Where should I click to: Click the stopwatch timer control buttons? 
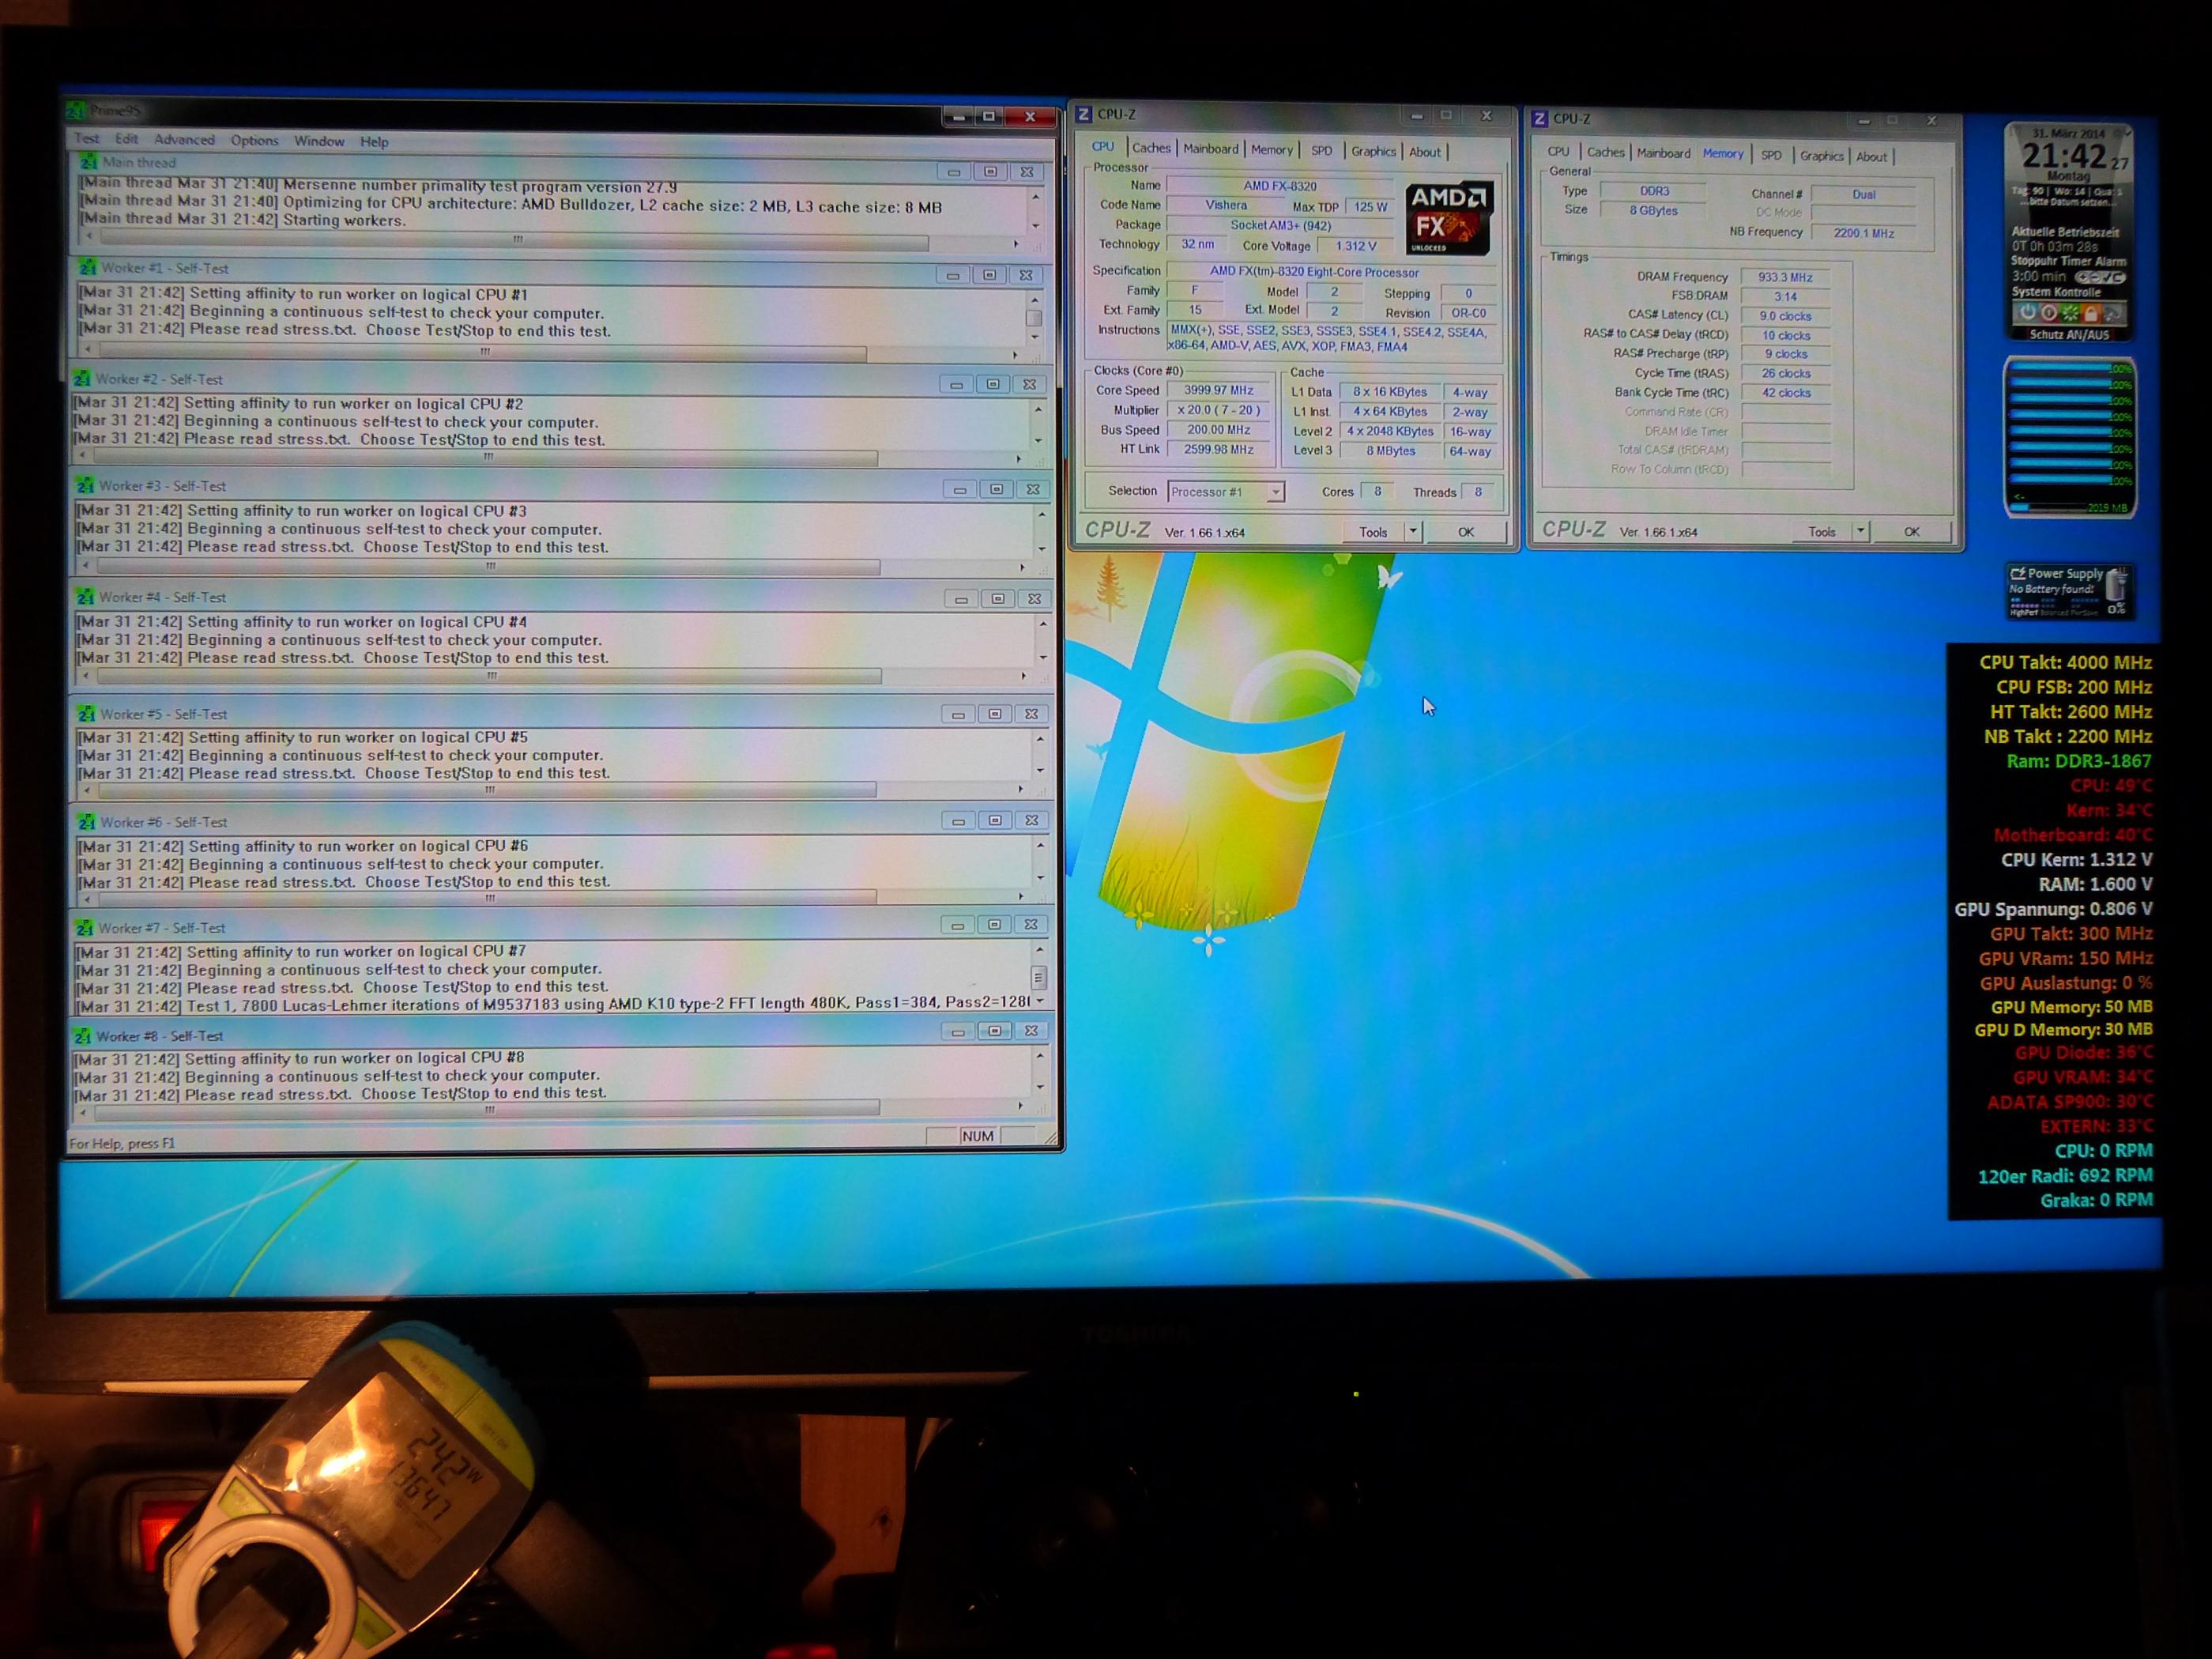(2100, 277)
